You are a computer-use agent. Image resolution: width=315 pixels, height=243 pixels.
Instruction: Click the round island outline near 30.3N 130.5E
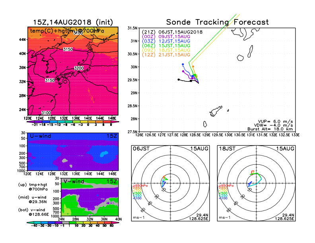(240, 58)
